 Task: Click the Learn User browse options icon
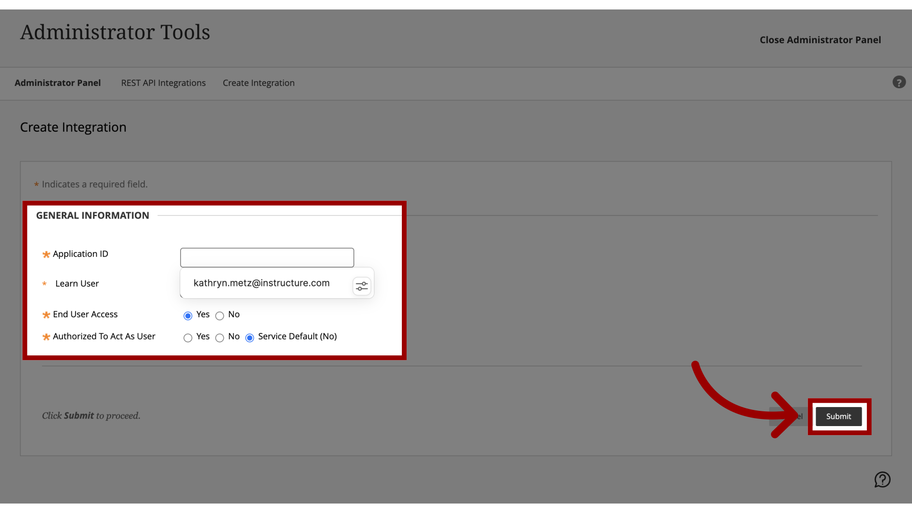361,286
